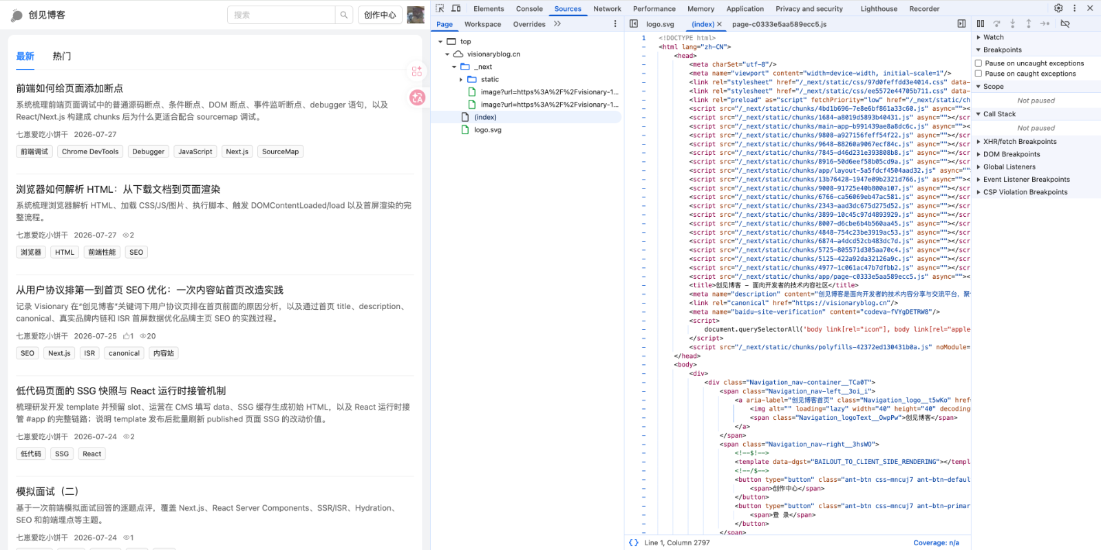Image resolution: width=1101 pixels, height=550 pixels.
Task: Open the DevTools three-dot customize menu
Action: point(1074,8)
